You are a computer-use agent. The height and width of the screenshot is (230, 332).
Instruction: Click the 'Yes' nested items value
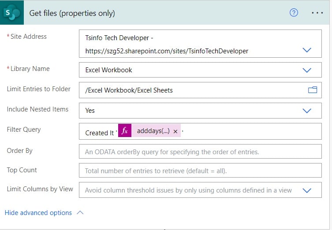click(90, 111)
